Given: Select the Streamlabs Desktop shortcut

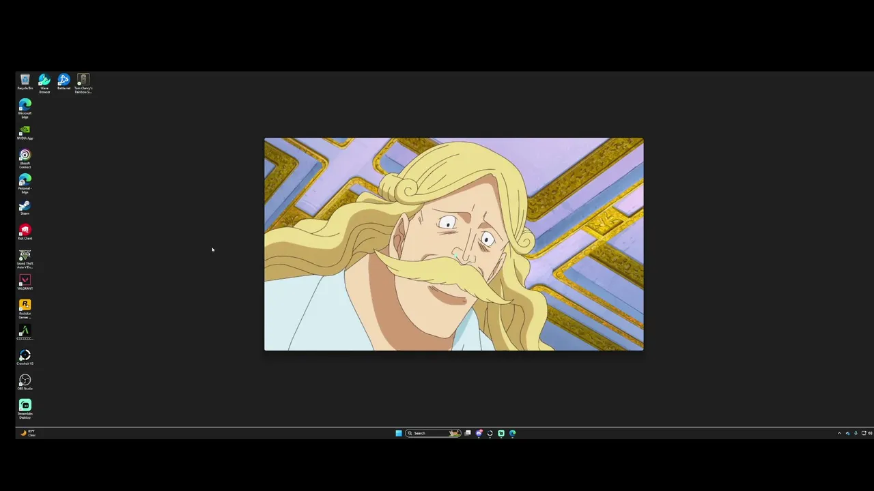Looking at the screenshot, I should [x=25, y=409].
